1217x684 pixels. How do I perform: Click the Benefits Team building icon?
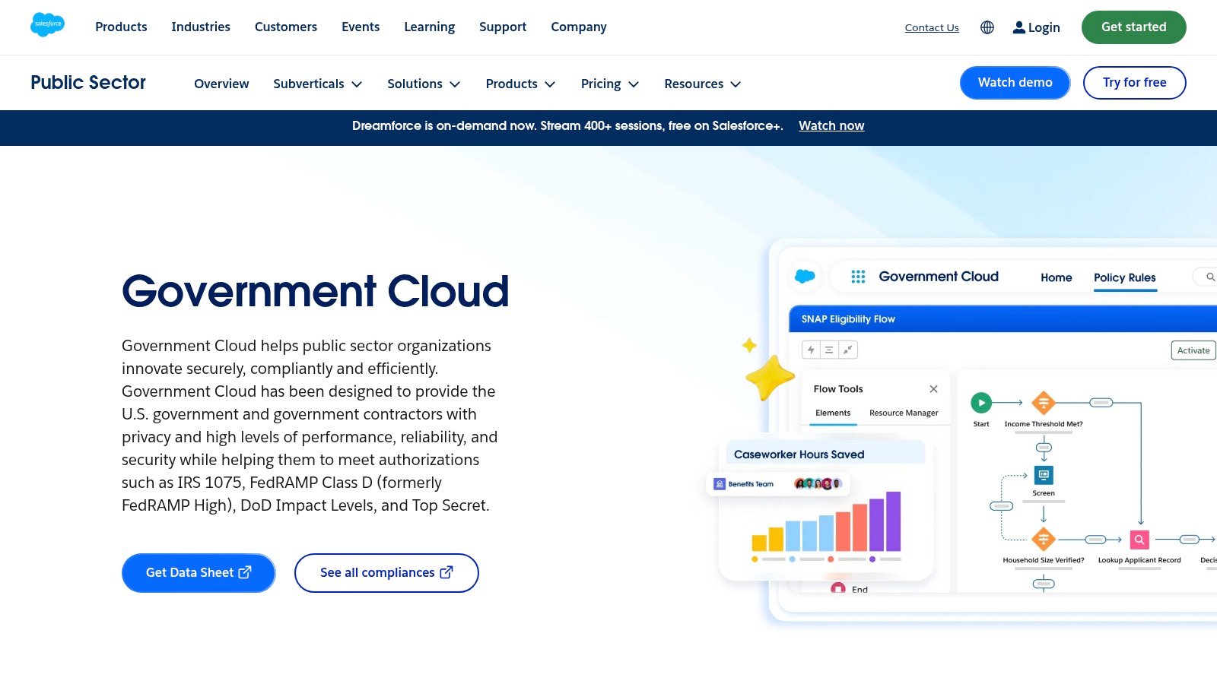click(720, 484)
